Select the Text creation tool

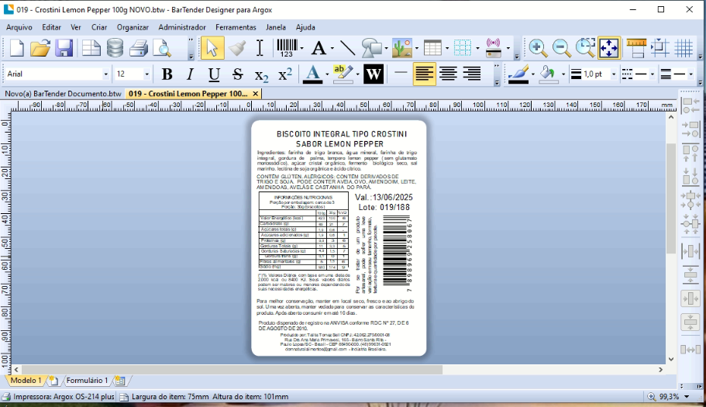[x=319, y=48]
